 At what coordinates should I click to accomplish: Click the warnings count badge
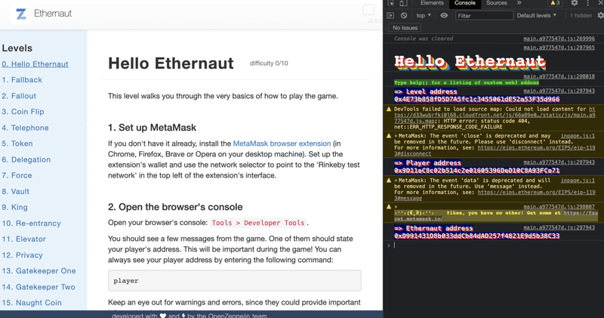click(555, 3)
